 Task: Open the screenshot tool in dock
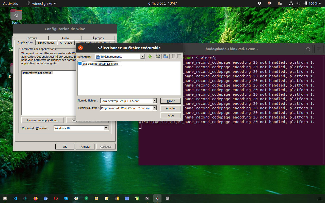(x=127, y=198)
